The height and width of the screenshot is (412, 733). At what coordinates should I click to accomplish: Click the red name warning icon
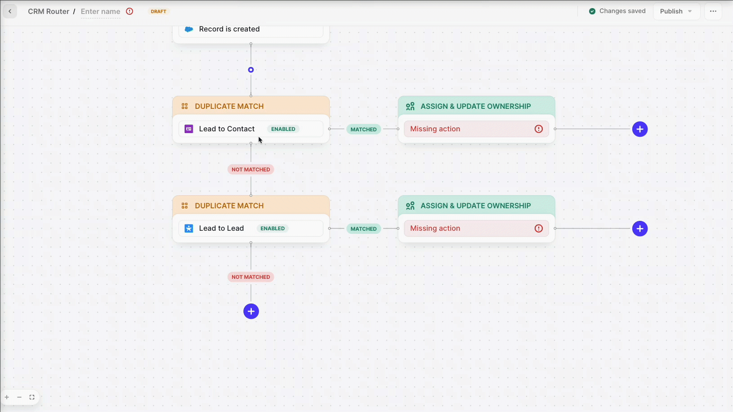(130, 11)
